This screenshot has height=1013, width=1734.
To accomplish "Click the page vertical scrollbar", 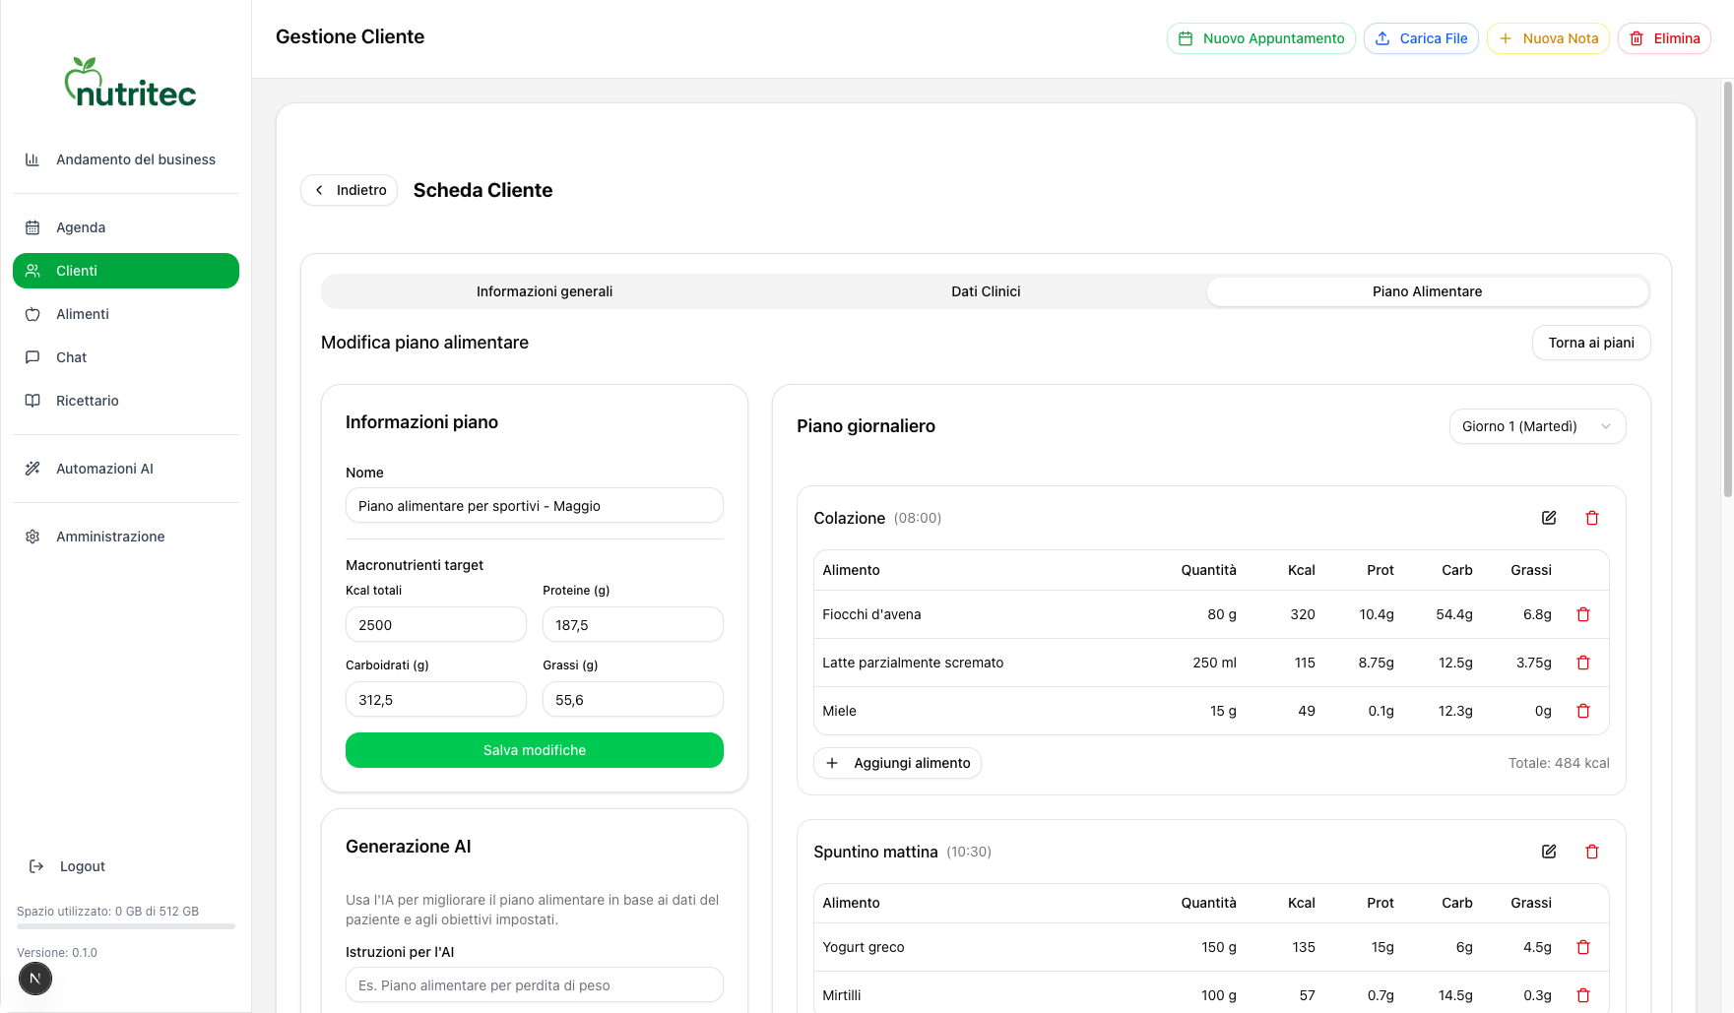I will pyautogui.click(x=1727, y=290).
